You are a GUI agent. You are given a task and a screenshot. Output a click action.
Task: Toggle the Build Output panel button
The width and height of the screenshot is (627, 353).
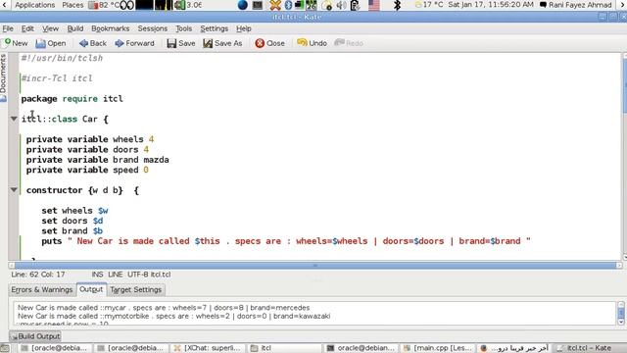pyautogui.click(x=35, y=336)
